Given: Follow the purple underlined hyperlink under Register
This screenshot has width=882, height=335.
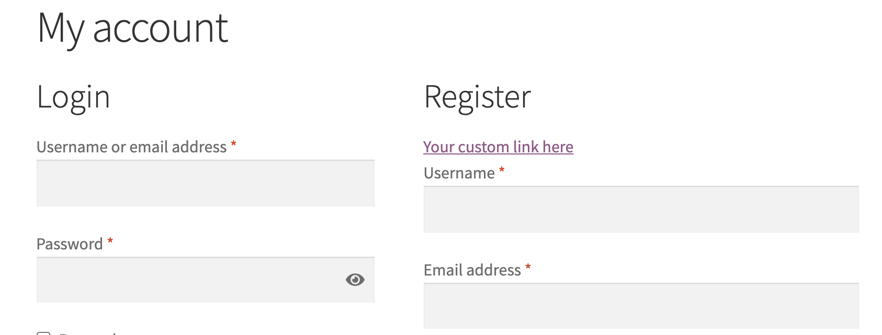Looking at the screenshot, I should point(498,147).
